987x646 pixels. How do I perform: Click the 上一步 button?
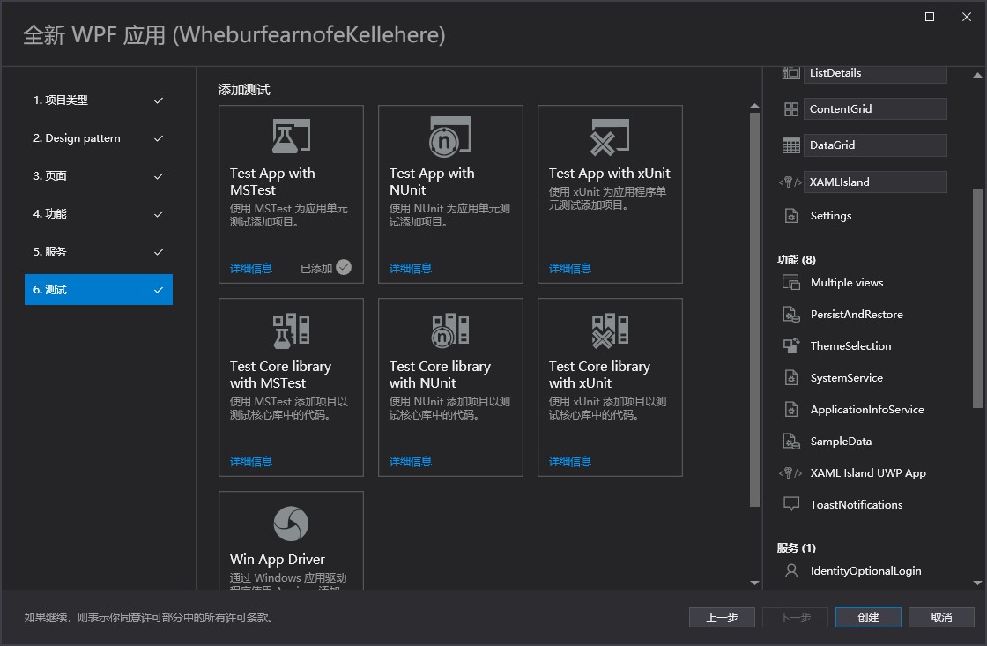(722, 618)
